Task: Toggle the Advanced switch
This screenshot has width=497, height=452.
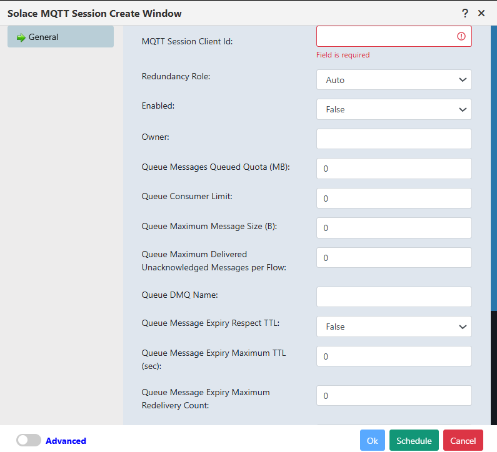Action: point(29,440)
